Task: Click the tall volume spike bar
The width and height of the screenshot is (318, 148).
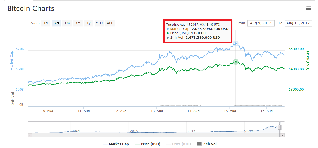Action: pyautogui.click(x=213, y=102)
